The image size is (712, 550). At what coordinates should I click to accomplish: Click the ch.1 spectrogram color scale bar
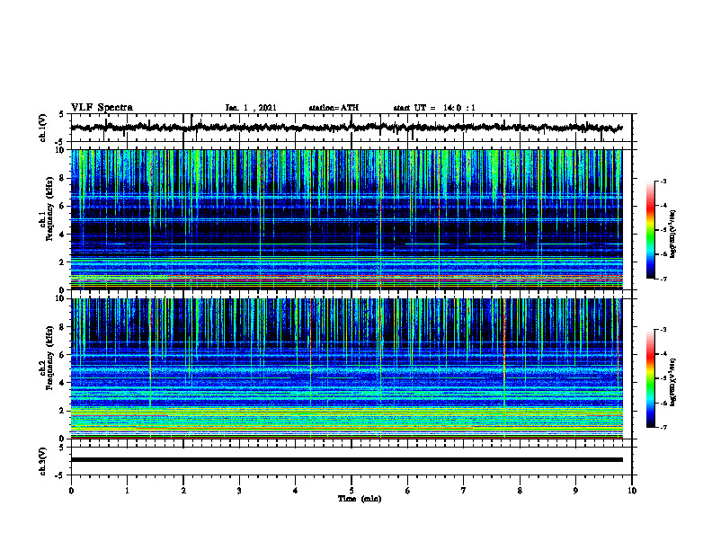[650, 230]
